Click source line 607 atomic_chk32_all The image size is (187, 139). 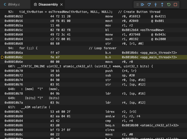coord(93,66)
